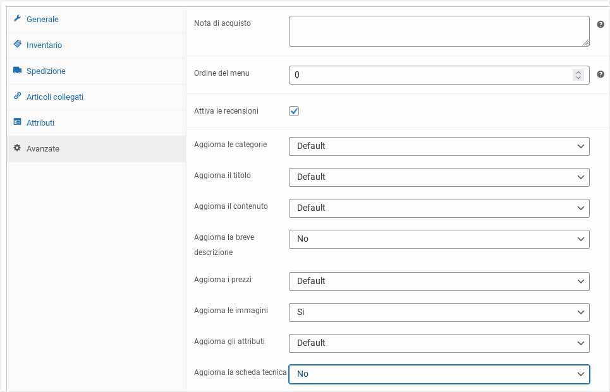Click the table icon beside Attributi
610x392 pixels.
(x=17, y=122)
